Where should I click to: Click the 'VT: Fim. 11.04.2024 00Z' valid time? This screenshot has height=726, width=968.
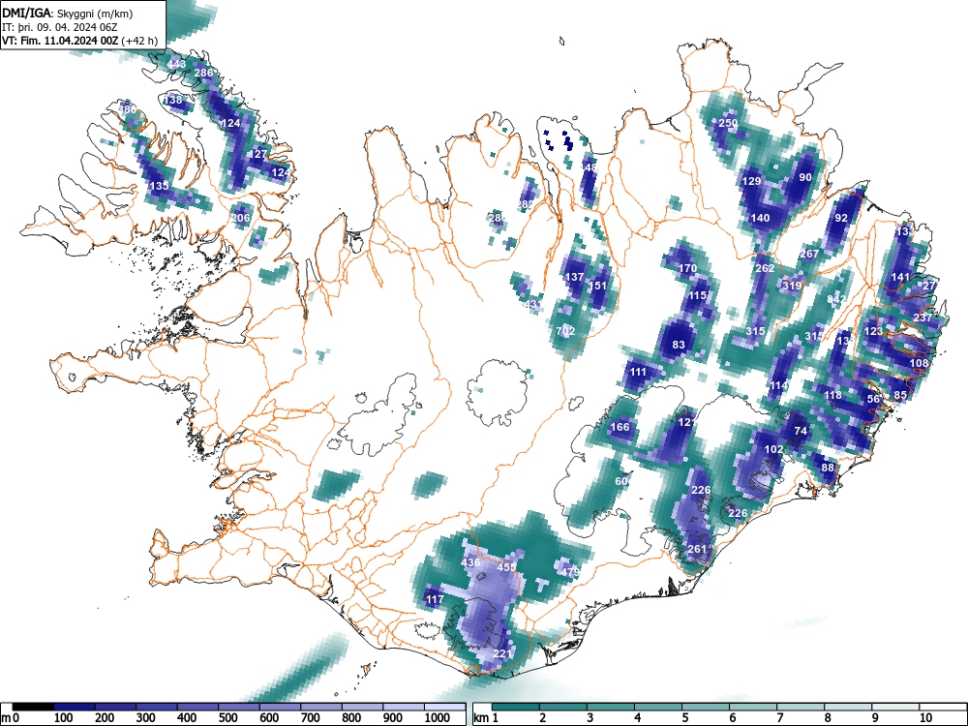tap(60, 41)
